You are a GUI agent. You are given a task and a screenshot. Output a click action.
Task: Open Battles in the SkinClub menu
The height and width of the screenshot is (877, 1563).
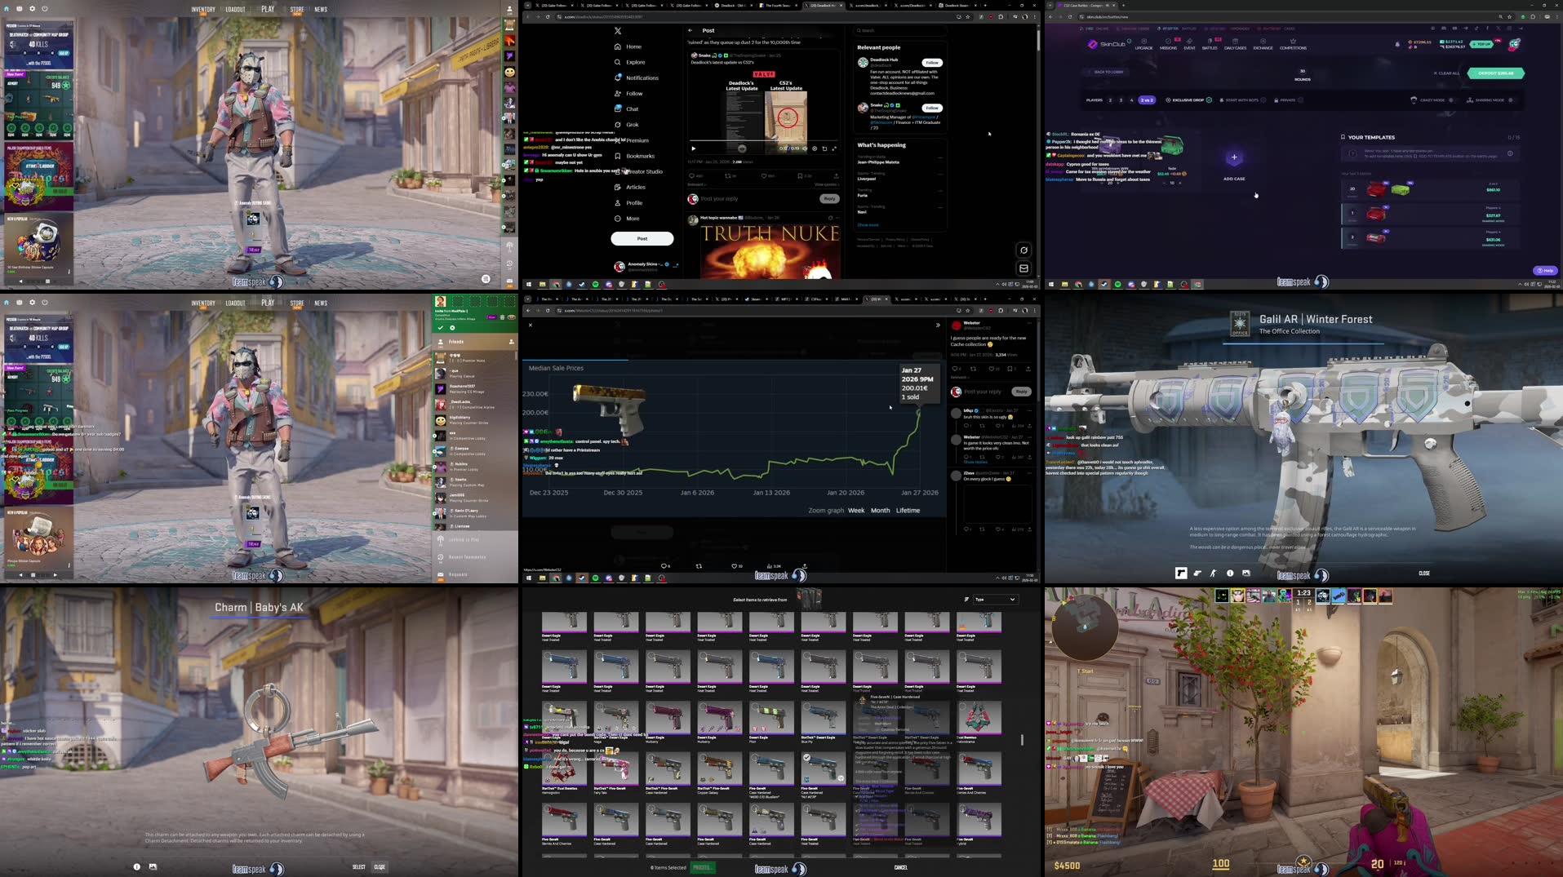[1209, 47]
